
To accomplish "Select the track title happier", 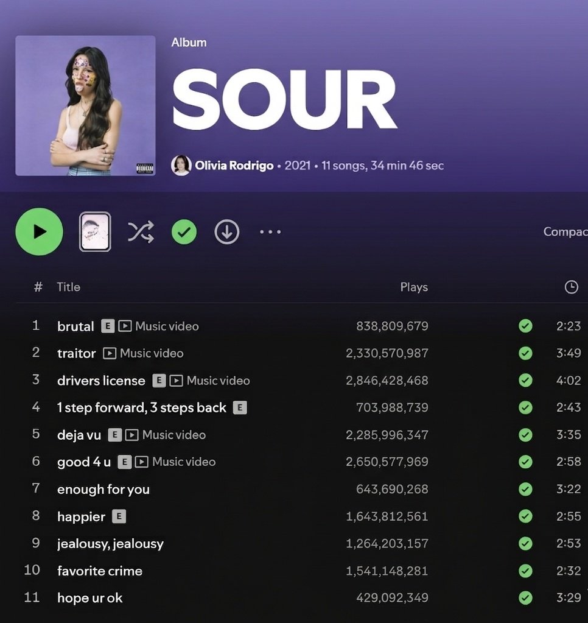I will click(x=81, y=516).
